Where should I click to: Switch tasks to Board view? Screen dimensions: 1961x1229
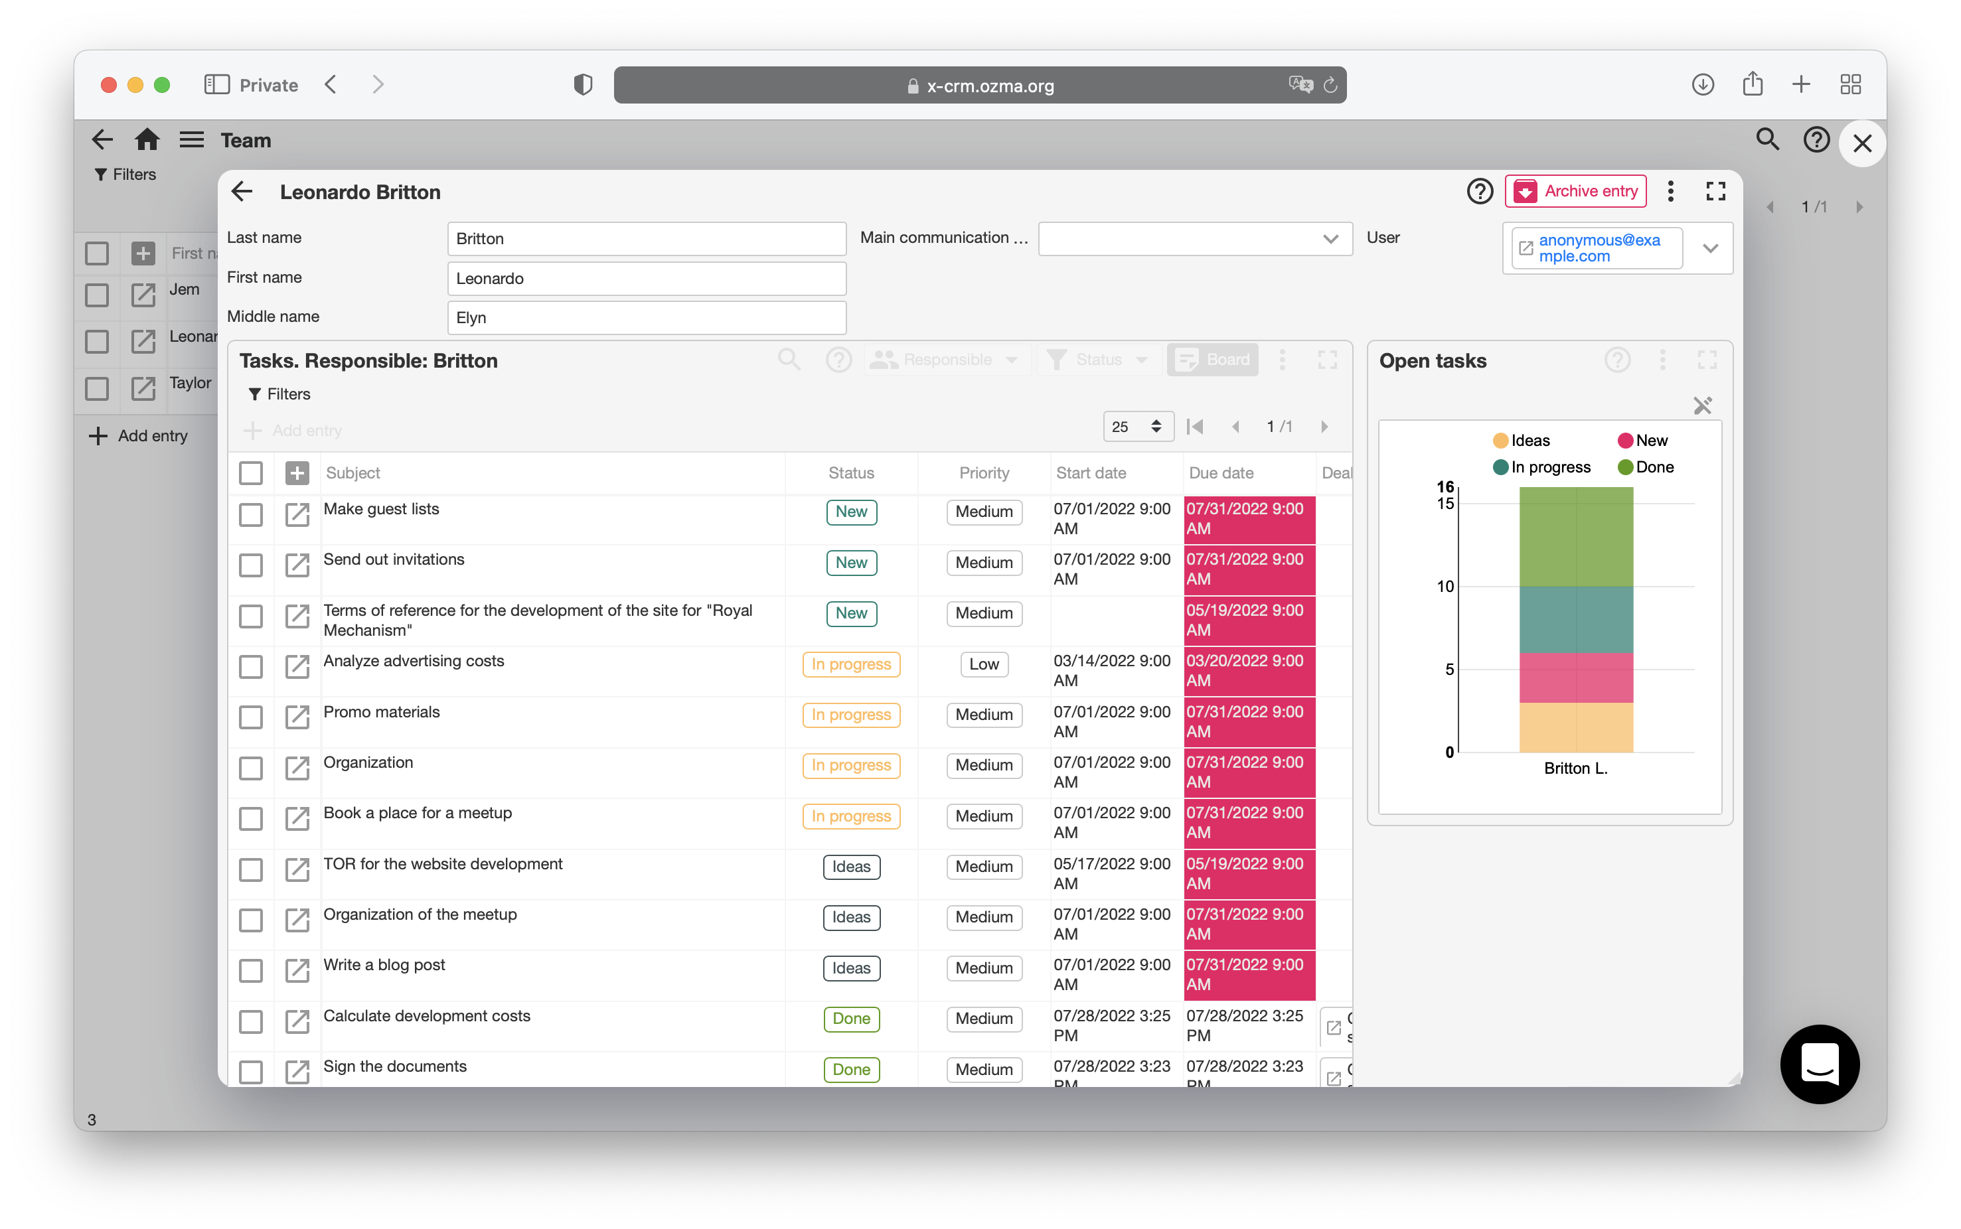pos(1212,359)
